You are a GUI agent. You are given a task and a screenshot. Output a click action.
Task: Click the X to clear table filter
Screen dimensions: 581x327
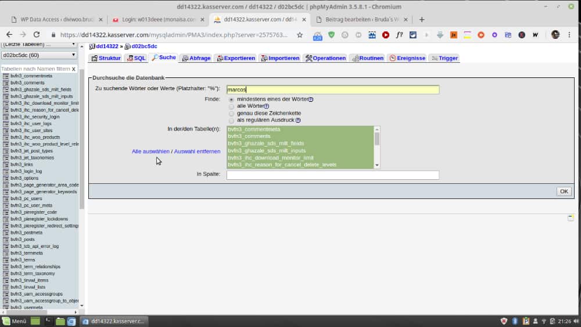click(73, 69)
